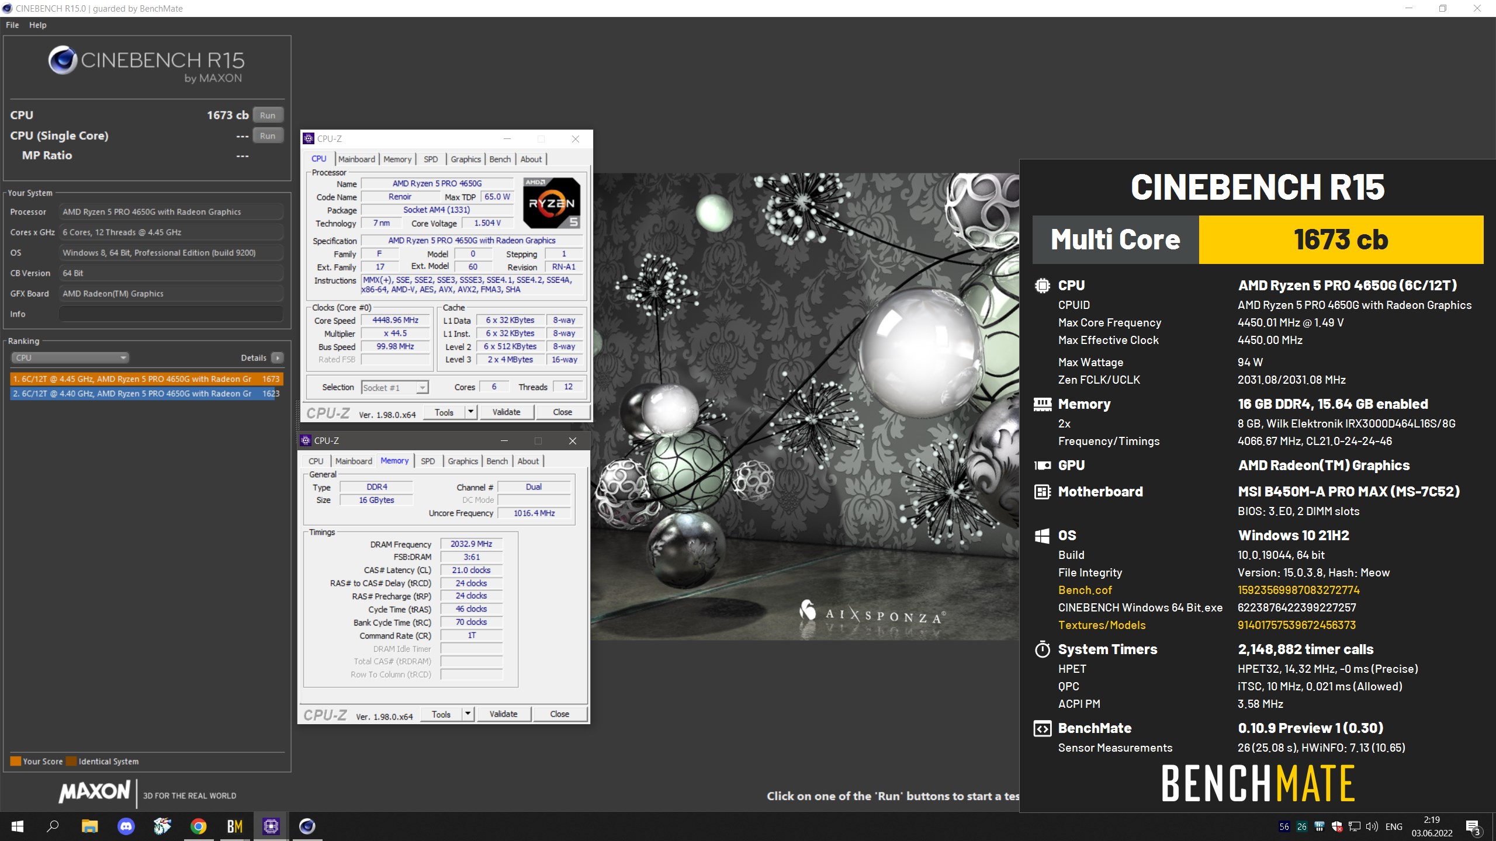This screenshot has height=841, width=1496.
Task: Expand Tools dropdown arrow in upper CPU-Z
Action: point(471,412)
